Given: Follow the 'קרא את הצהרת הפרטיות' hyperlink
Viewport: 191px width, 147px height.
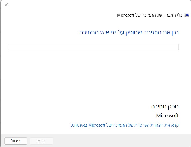Looking at the screenshot, I should point(124,125).
